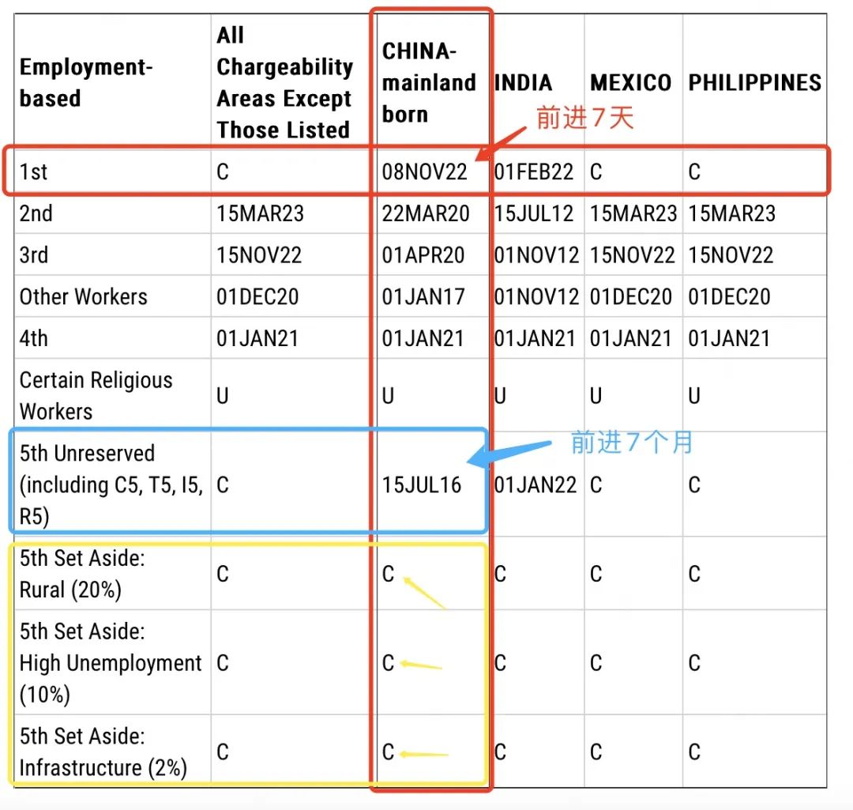Click '5th Unreserved' row label
853x810 pixels.
111,484
